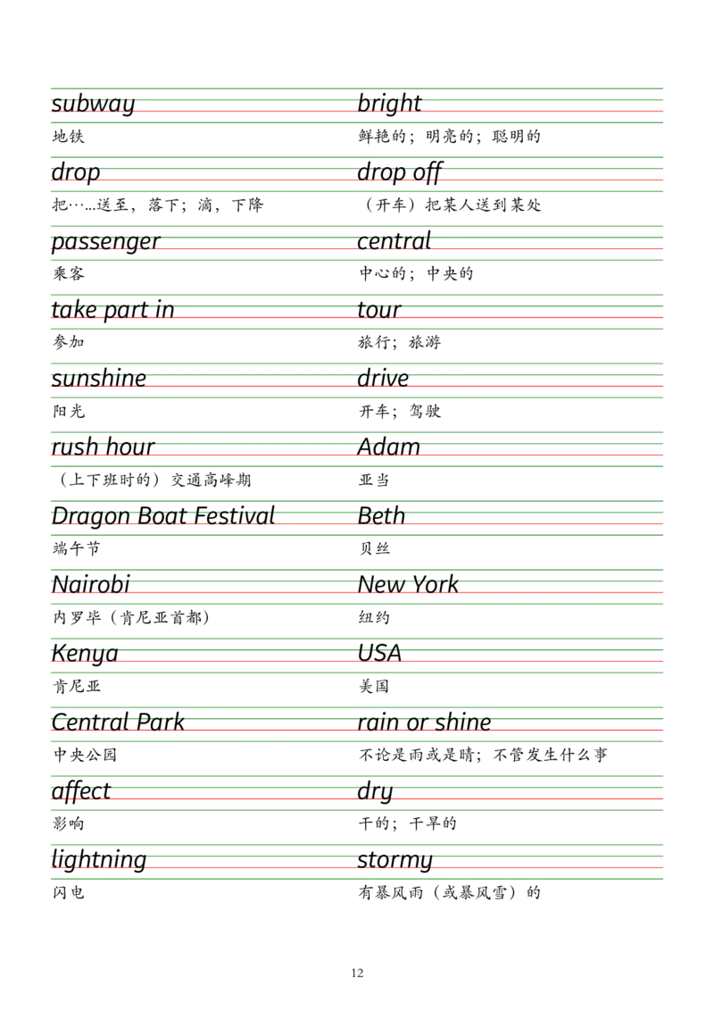The height and width of the screenshot is (1011, 714).
Task: Select the name "Bob"
Action: tap(381, 515)
